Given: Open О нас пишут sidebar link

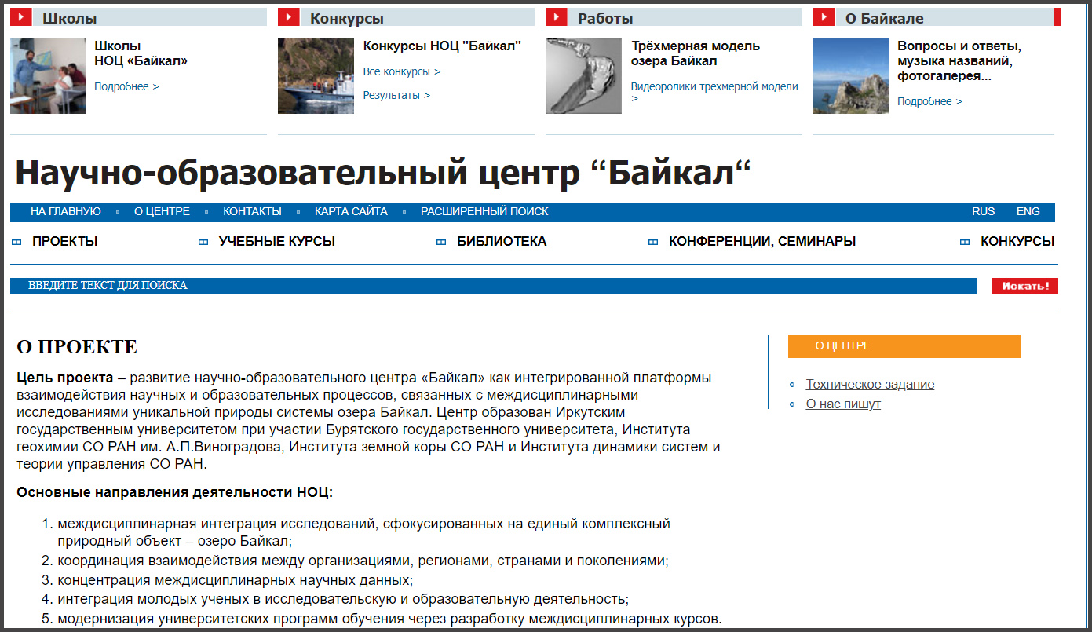Looking at the screenshot, I should tap(843, 404).
